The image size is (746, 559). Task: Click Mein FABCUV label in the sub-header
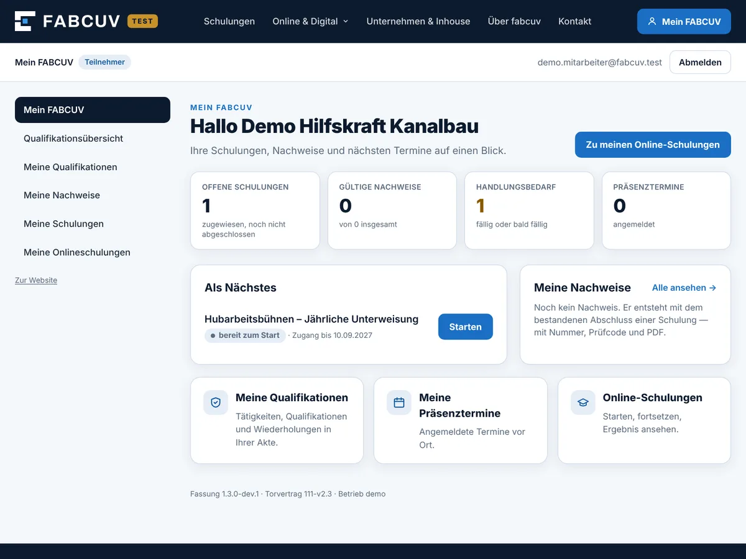coord(44,62)
